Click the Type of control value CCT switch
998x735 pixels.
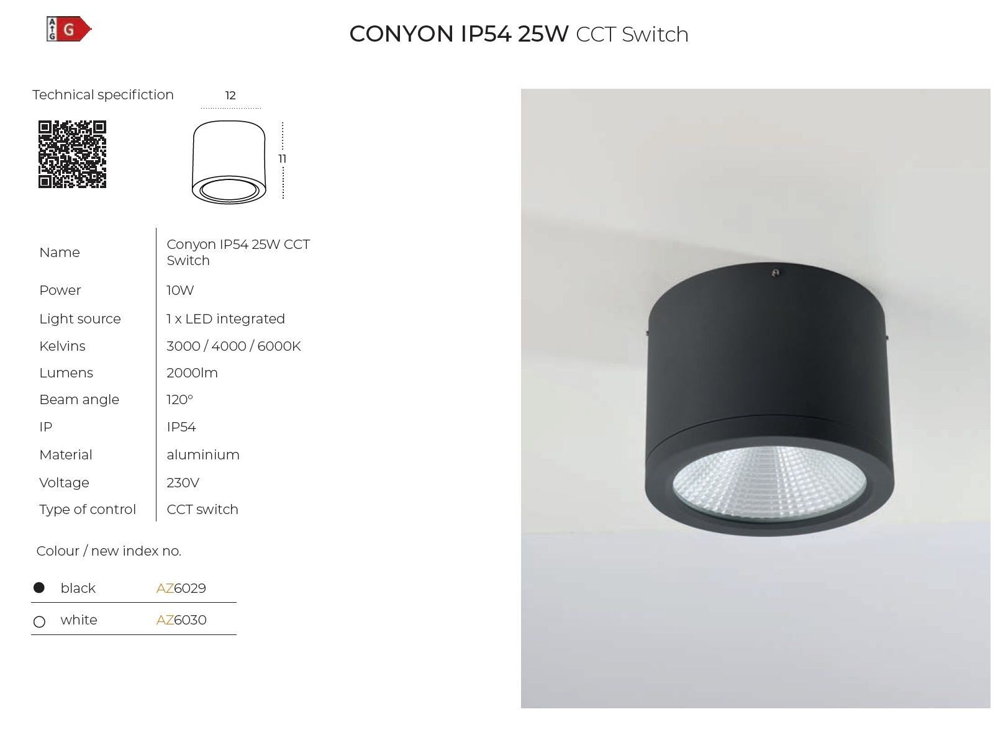(202, 509)
